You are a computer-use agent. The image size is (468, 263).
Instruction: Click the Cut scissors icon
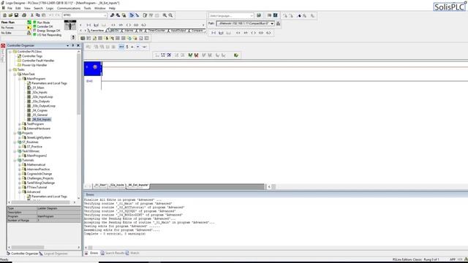(32, 15)
